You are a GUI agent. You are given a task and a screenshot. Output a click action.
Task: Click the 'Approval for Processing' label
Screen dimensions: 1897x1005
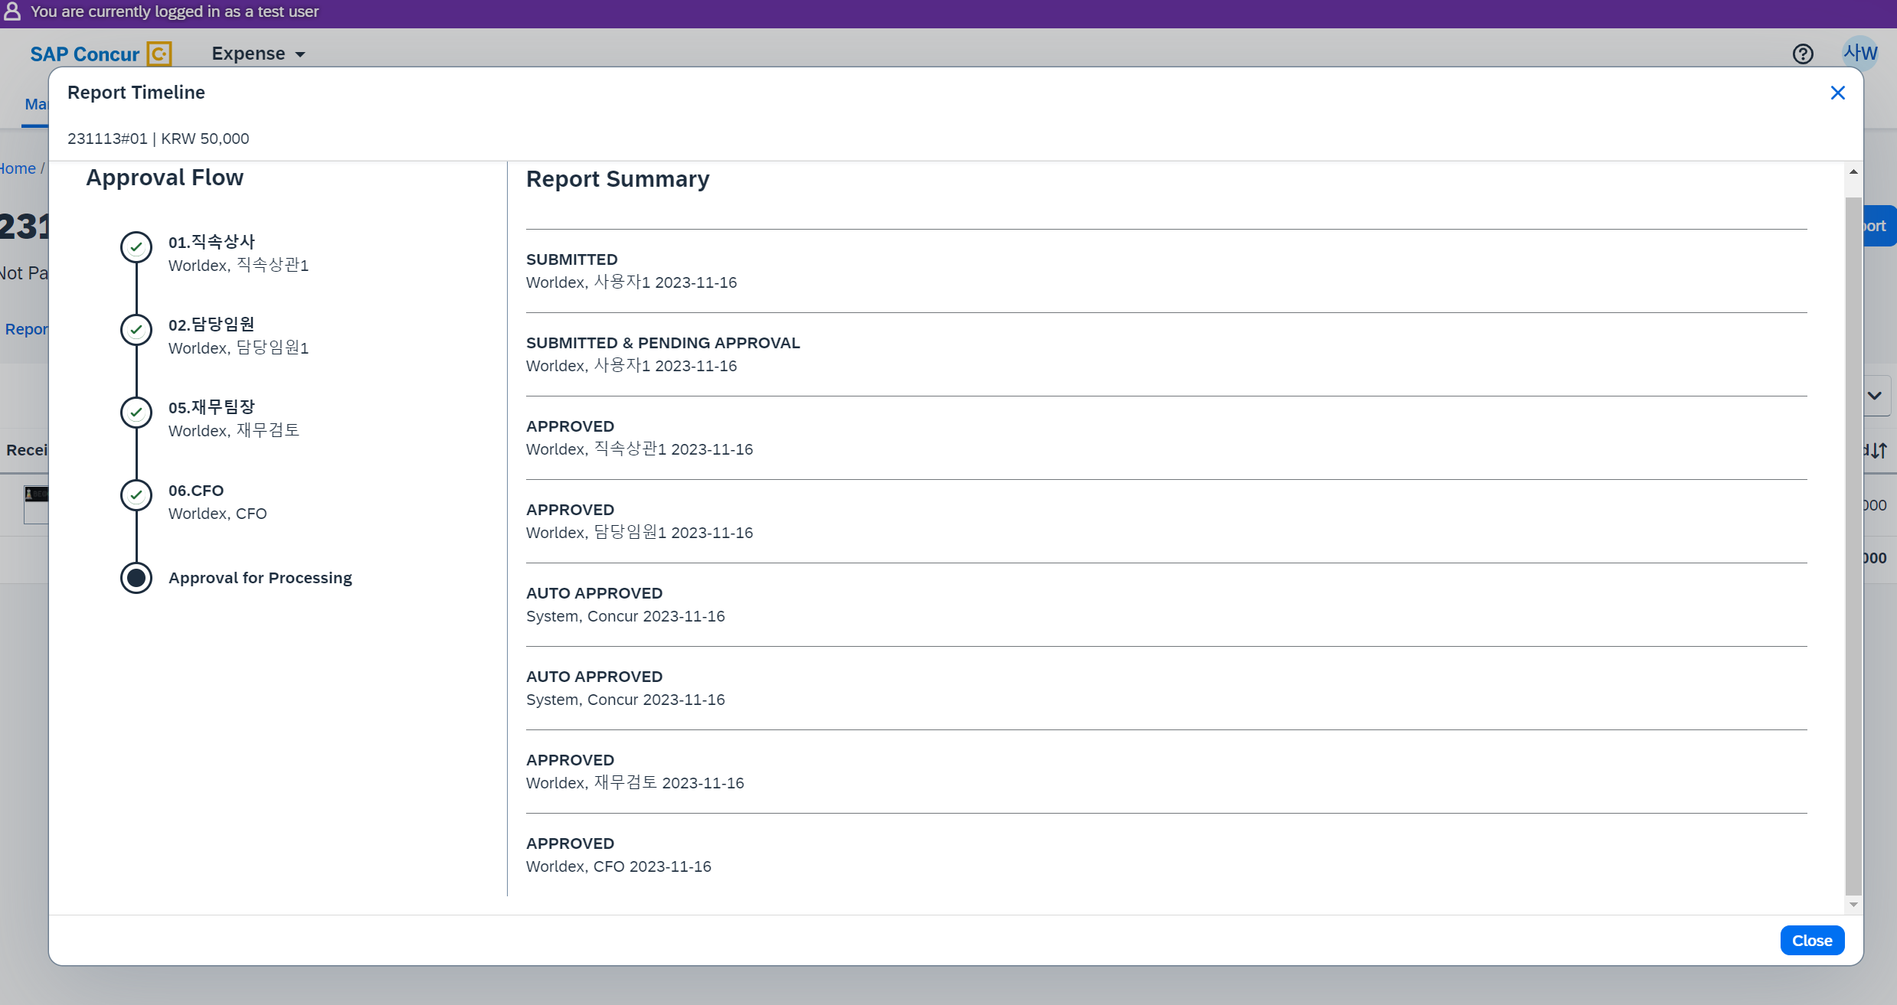(x=260, y=578)
